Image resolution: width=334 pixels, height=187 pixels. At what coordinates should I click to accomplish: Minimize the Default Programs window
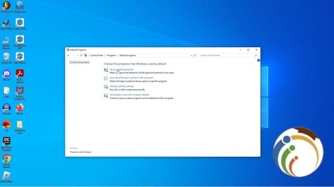tap(241, 50)
